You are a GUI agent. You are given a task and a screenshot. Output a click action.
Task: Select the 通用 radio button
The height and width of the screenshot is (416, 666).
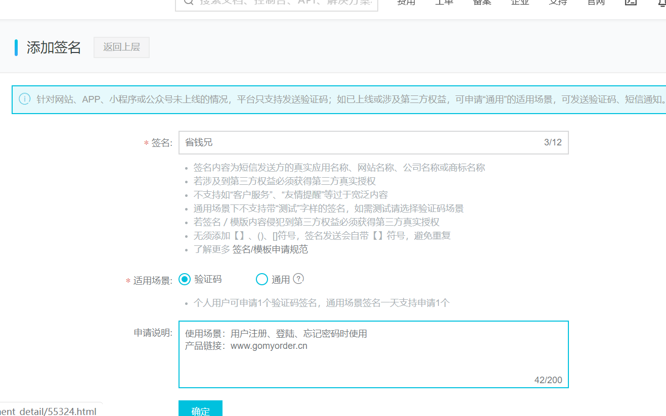point(261,279)
